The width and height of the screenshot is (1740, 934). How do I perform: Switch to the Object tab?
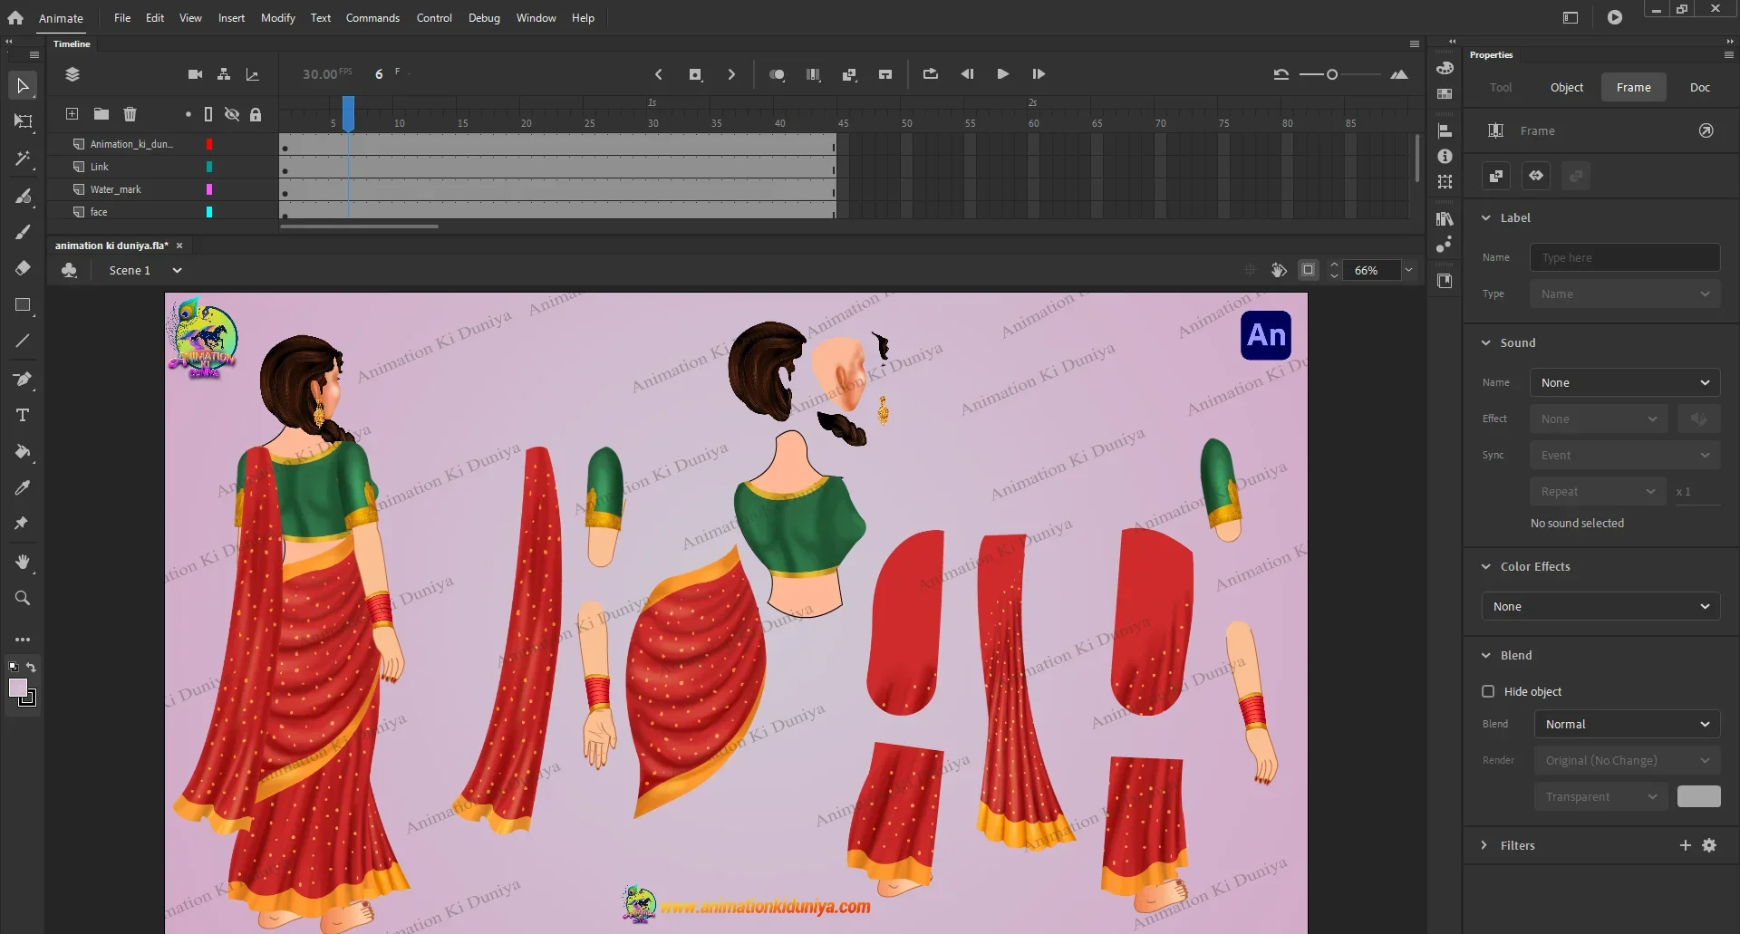pos(1566,87)
